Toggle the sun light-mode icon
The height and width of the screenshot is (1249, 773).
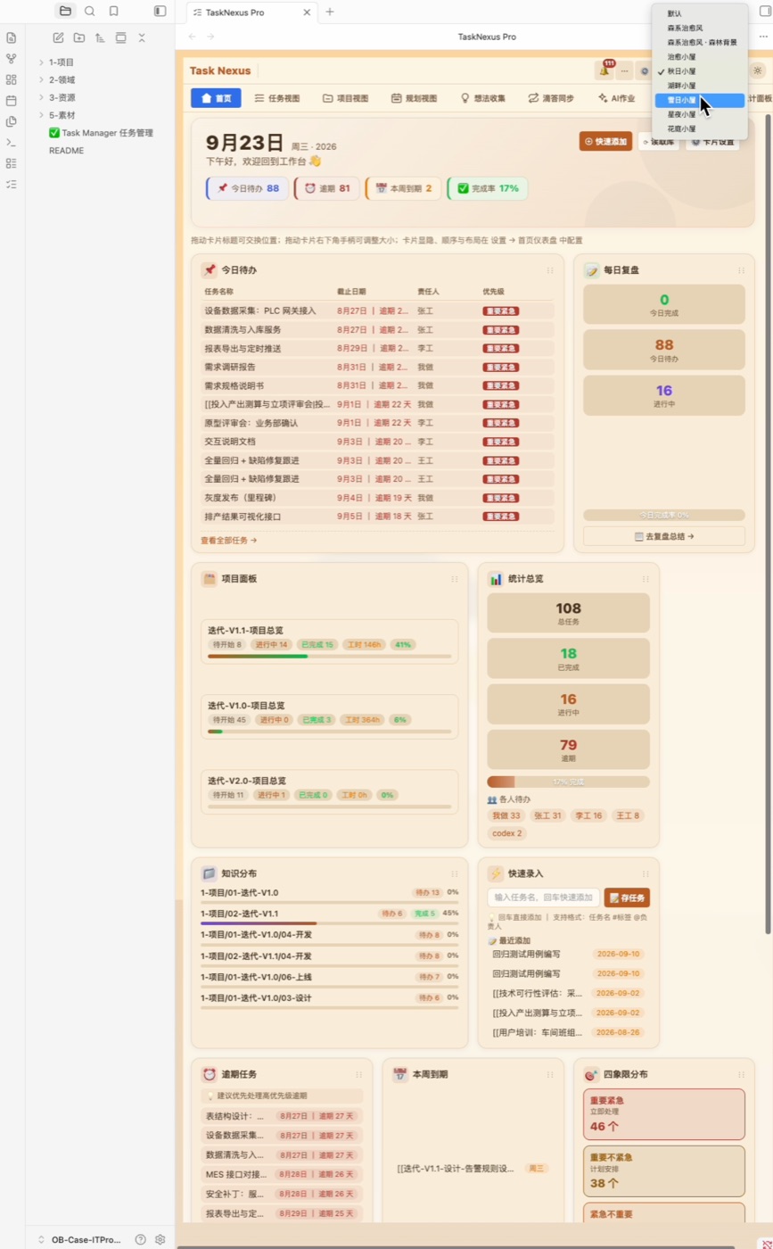[x=758, y=70]
